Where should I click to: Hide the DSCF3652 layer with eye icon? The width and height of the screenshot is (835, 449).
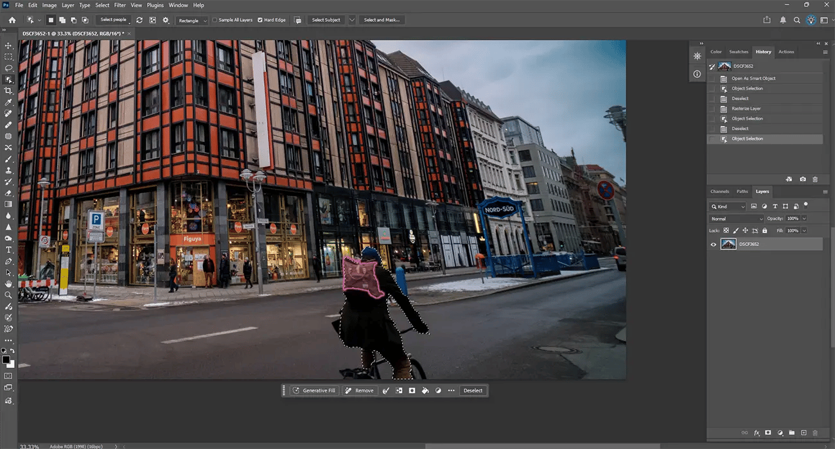tap(713, 244)
